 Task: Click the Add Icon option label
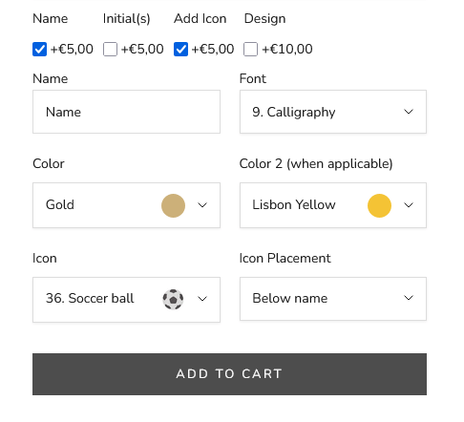coord(200,19)
